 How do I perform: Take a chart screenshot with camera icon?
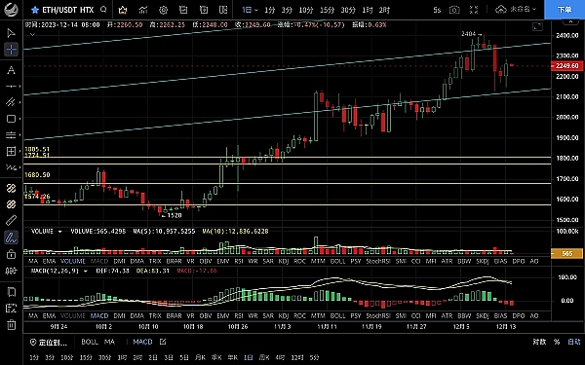[454, 10]
